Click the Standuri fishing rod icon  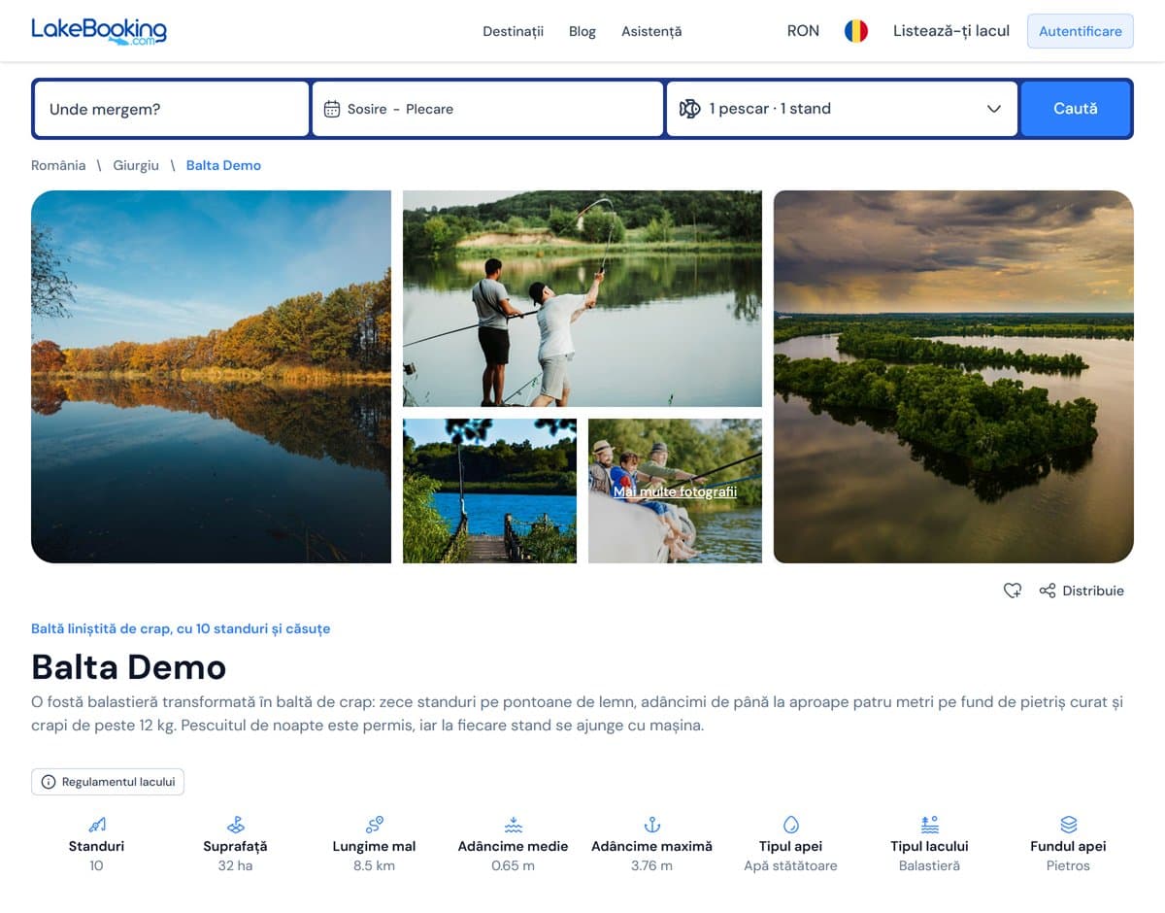[97, 825]
